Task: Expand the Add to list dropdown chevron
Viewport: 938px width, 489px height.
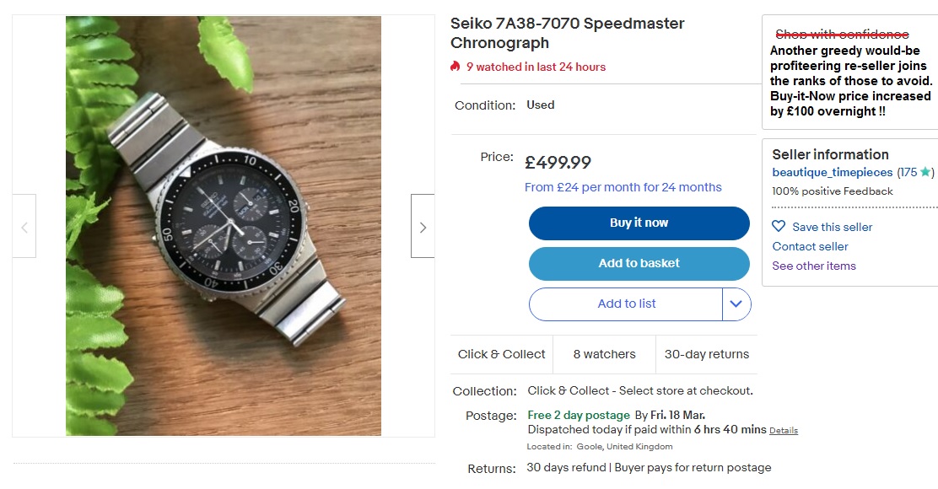Action: click(x=735, y=304)
